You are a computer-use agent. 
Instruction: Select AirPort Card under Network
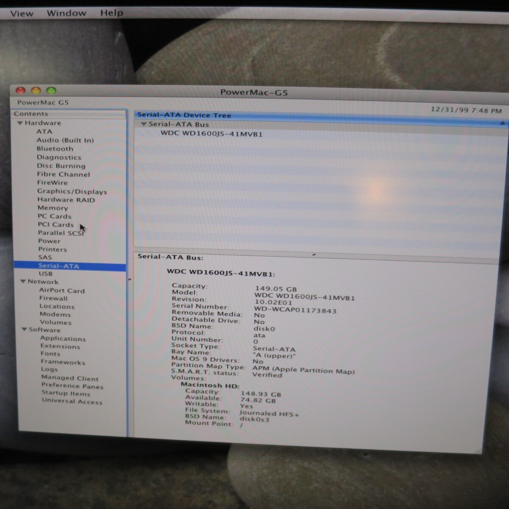[62, 291]
